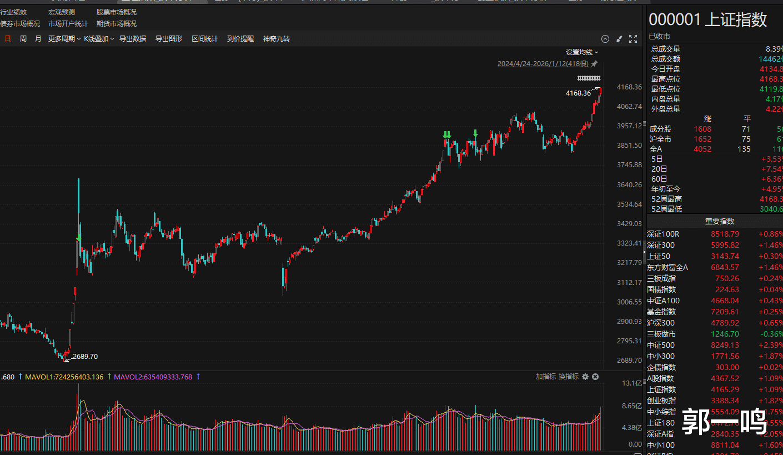Click the ruler-like scroll handle above the latest candle
The height and width of the screenshot is (455, 783).
[x=589, y=78]
